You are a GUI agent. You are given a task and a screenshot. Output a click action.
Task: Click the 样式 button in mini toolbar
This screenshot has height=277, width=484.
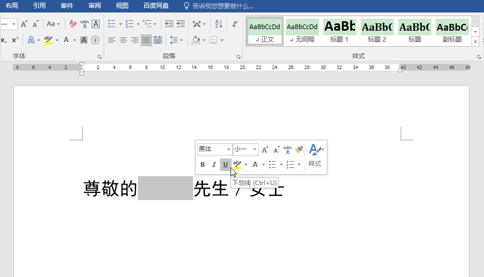click(315, 155)
